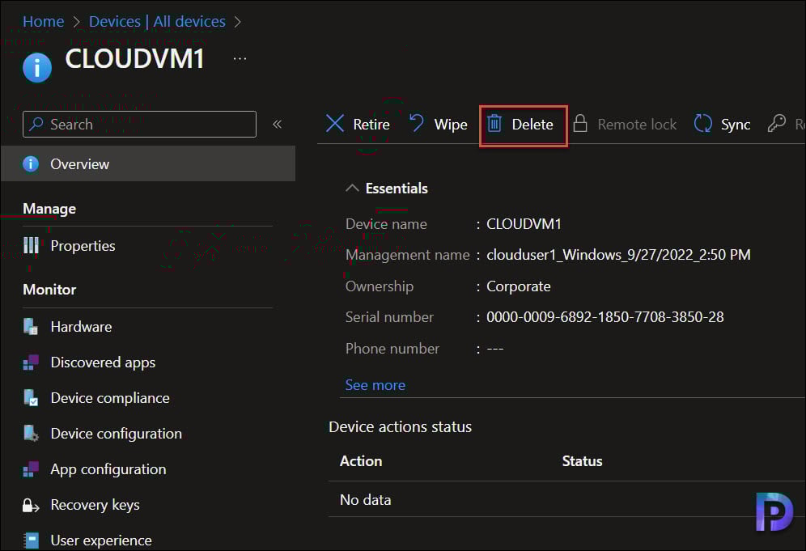Click See more link

(375, 385)
